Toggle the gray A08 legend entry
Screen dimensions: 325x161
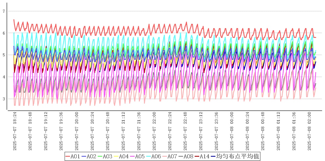[x=186, y=156]
